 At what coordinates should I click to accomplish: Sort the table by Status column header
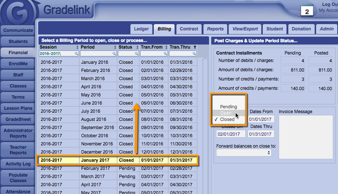click(125, 47)
